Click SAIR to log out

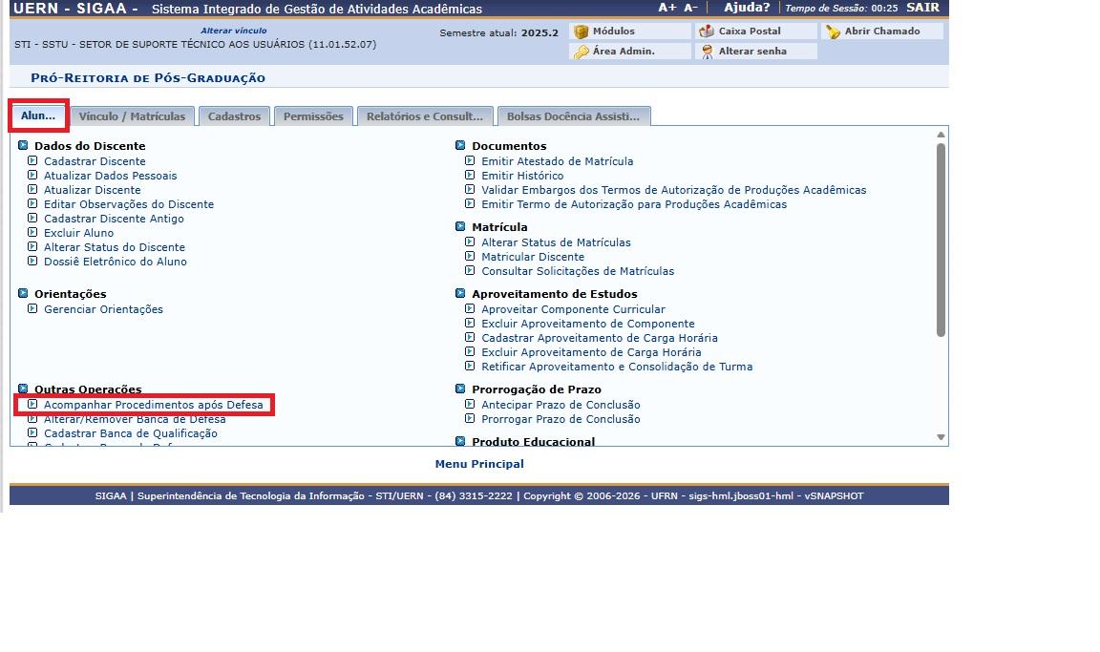coord(922,8)
